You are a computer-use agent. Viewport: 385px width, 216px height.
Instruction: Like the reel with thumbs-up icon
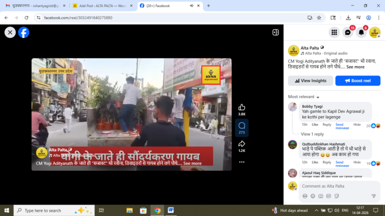(x=242, y=107)
